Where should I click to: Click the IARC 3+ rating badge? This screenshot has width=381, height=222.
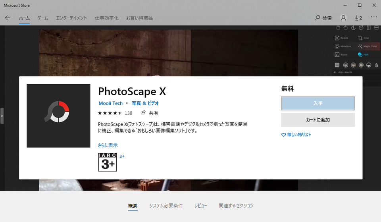point(108,162)
